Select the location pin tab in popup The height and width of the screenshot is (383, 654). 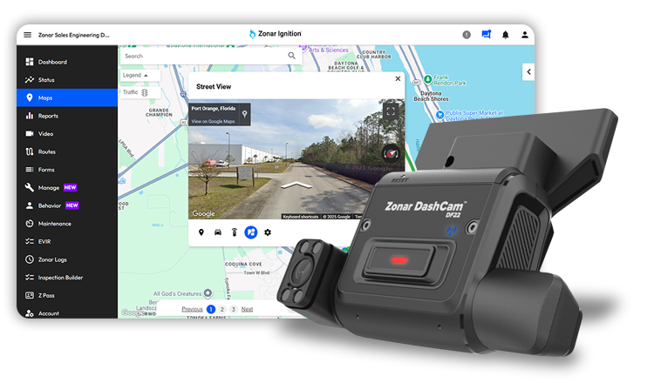coord(201,232)
